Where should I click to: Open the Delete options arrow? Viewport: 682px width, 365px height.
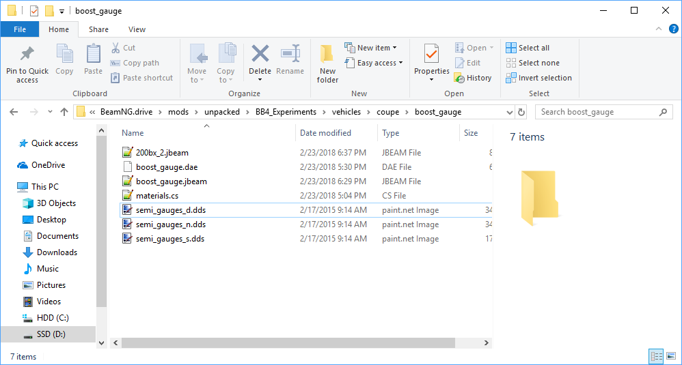pyautogui.click(x=260, y=80)
